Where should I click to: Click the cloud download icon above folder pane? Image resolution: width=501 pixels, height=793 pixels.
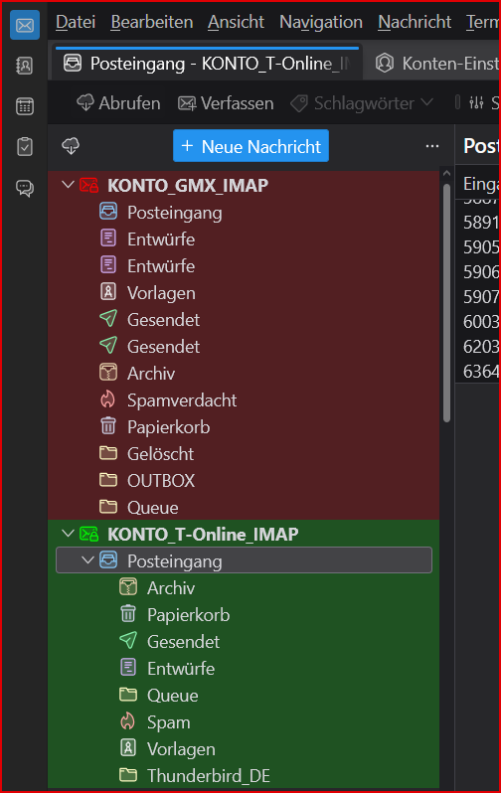71,146
